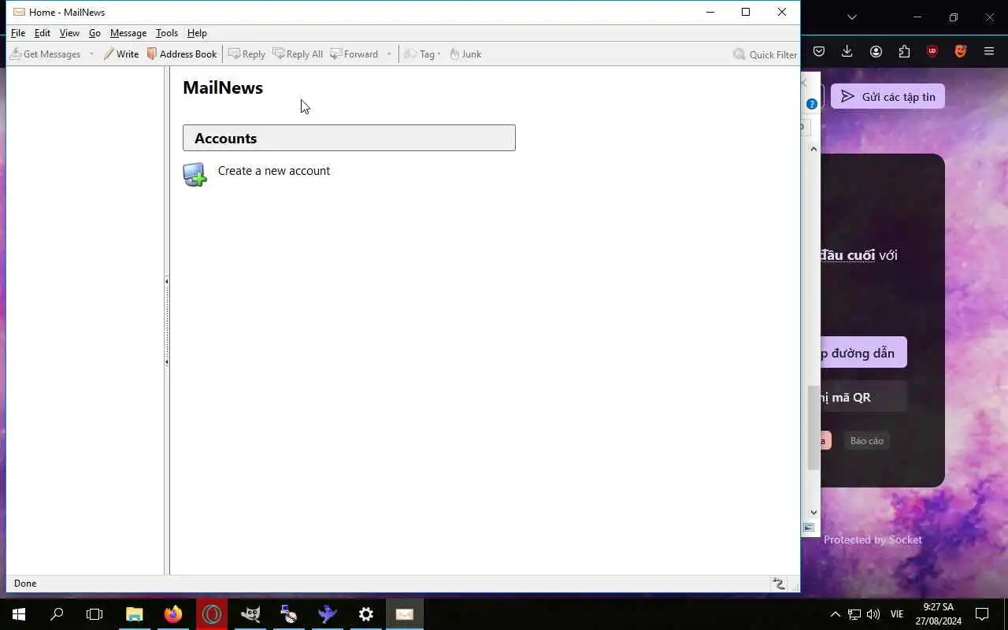The image size is (1008, 630).
Task: Click the paint-tools app icon on taskbar
Action: (289, 614)
